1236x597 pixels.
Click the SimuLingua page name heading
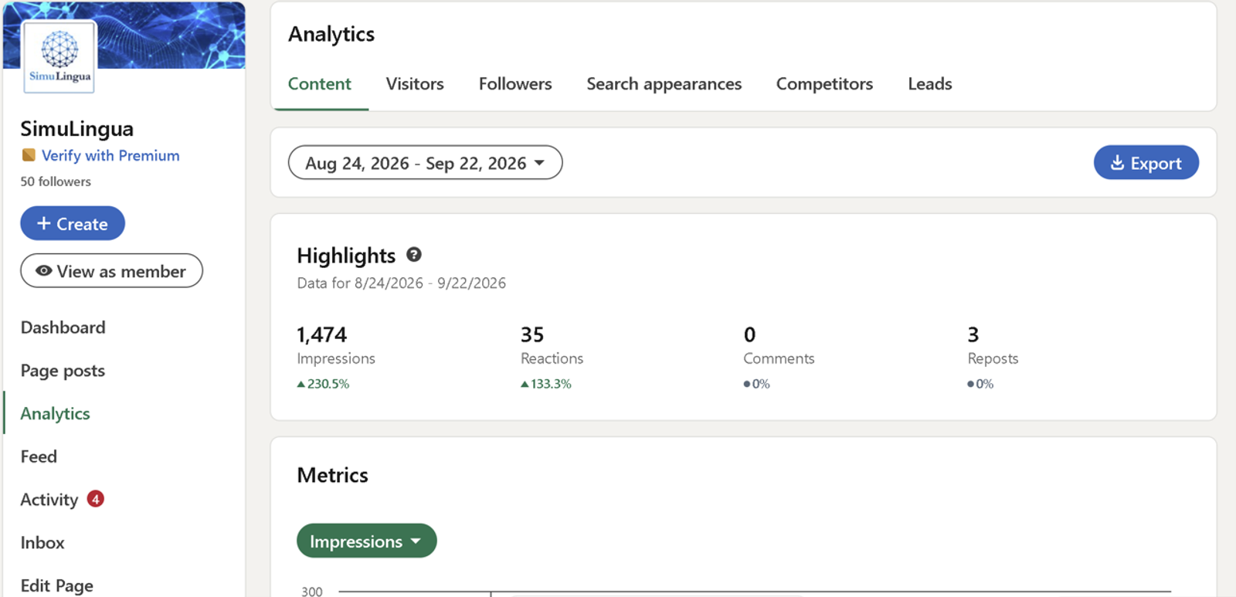click(77, 128)
